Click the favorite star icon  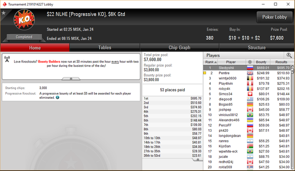[3, 13]
